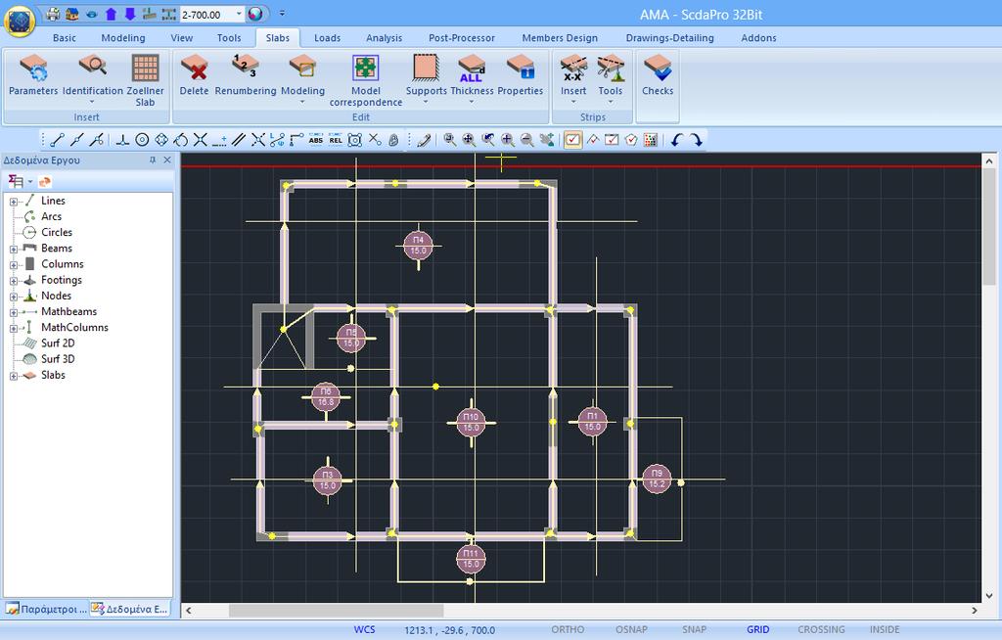Image resolution: width=1002 pixels, height=640 pixels.
Task: Click vertical scrollbar down arrow
Action: (x=988, y=595)
